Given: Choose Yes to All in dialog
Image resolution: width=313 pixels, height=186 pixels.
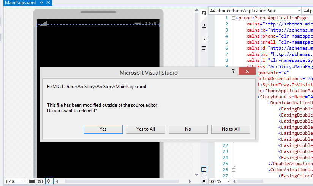Looking at the screenshot, I should [145, 129].
